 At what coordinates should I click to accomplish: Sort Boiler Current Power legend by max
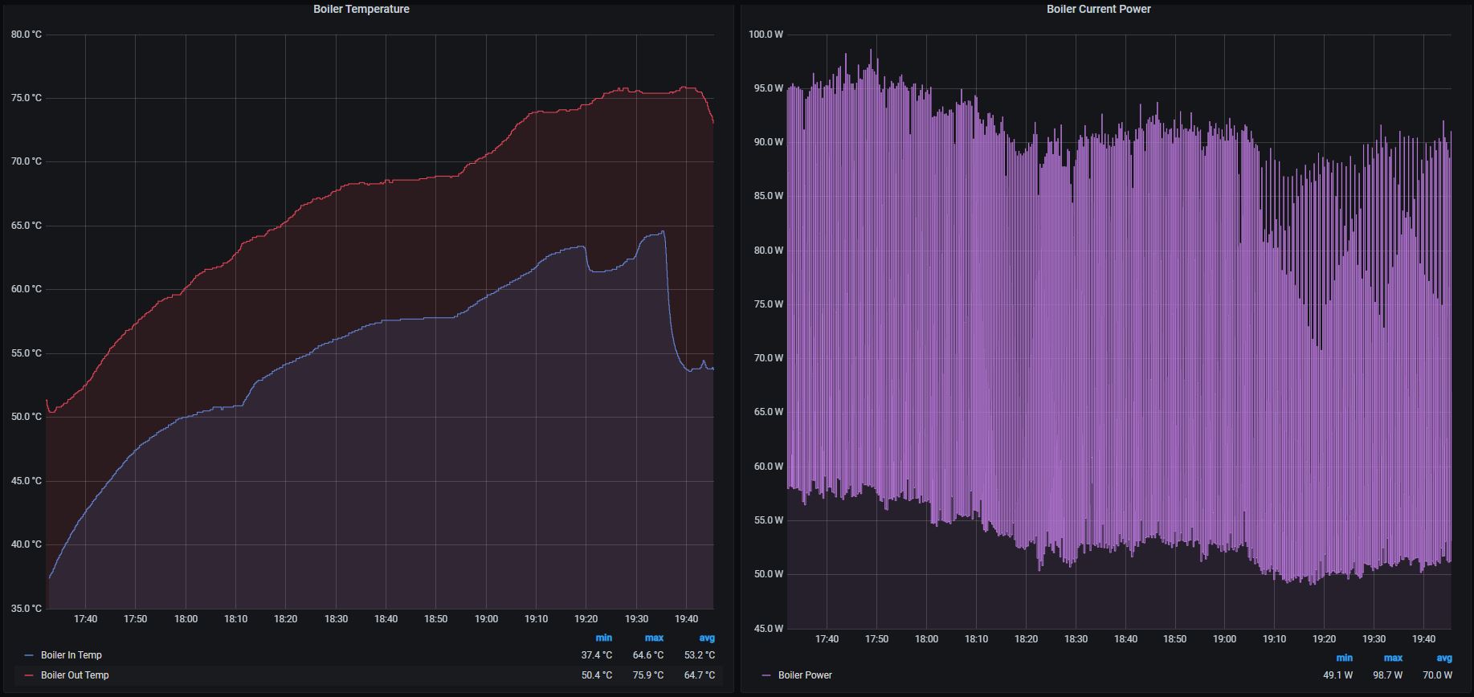tap(1393, 658)
